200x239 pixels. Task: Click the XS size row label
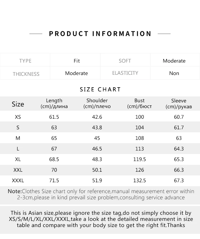pyautogui.click(x=18, y=117)
